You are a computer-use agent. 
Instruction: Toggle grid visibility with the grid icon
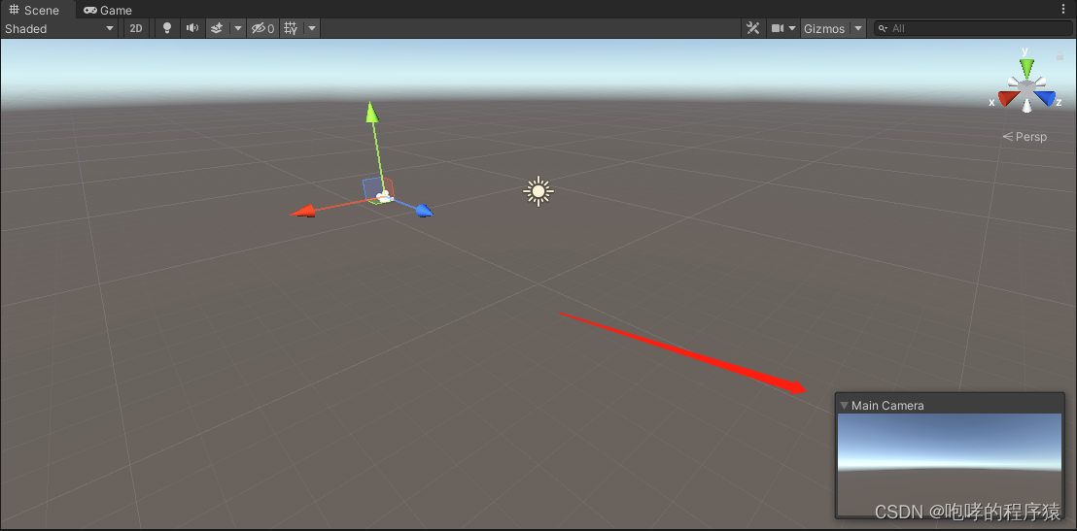tap(291, 28)
